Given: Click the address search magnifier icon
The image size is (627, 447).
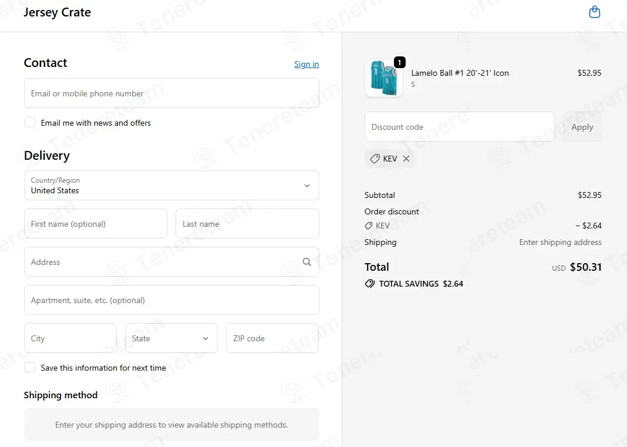Looking at the screenshot, I should [x=306, y=262].
